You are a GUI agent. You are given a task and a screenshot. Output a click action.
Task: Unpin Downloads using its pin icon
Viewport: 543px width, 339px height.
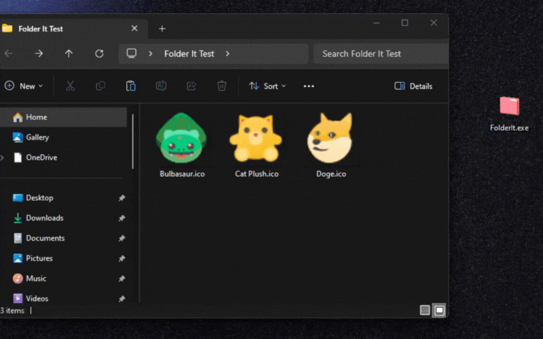point(121,218)
